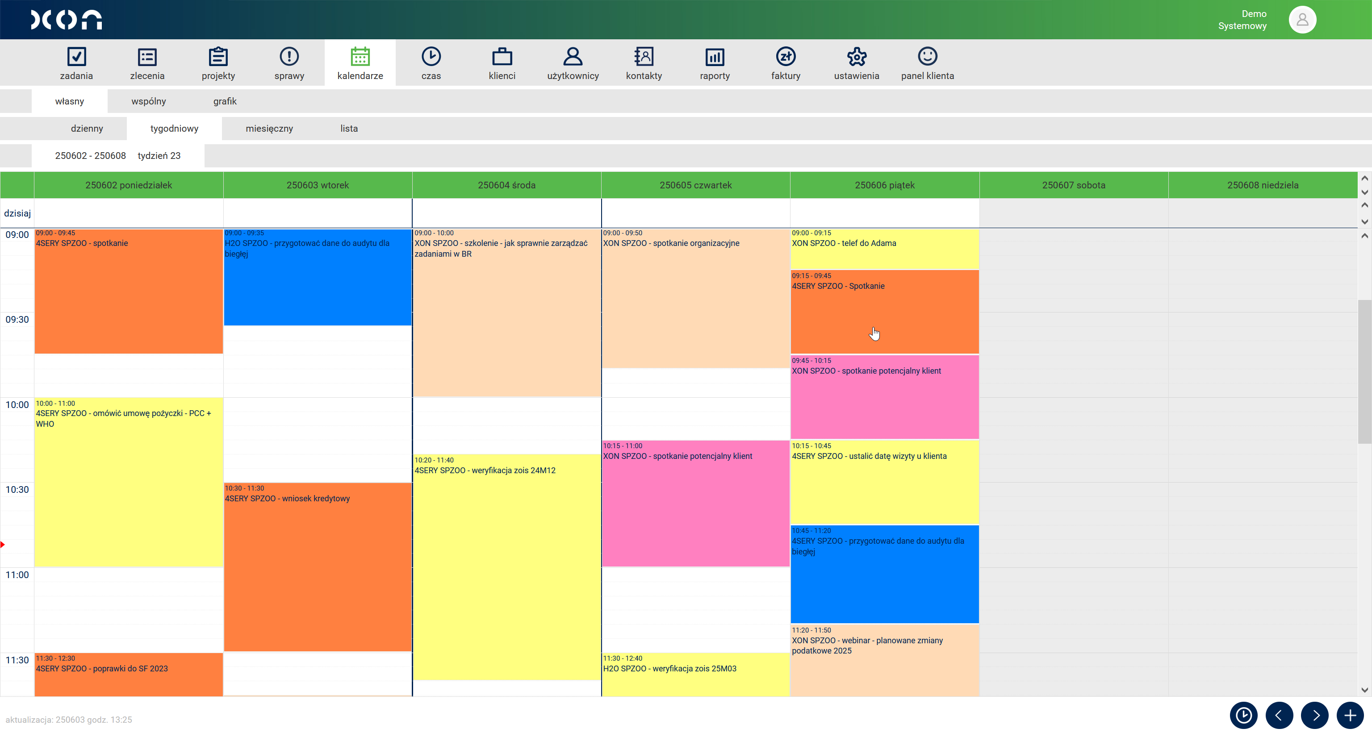This screenshot has height=737, width=1372.
Task: Open Tuesday wniosek kredytowy event
Action: point(318,567)
